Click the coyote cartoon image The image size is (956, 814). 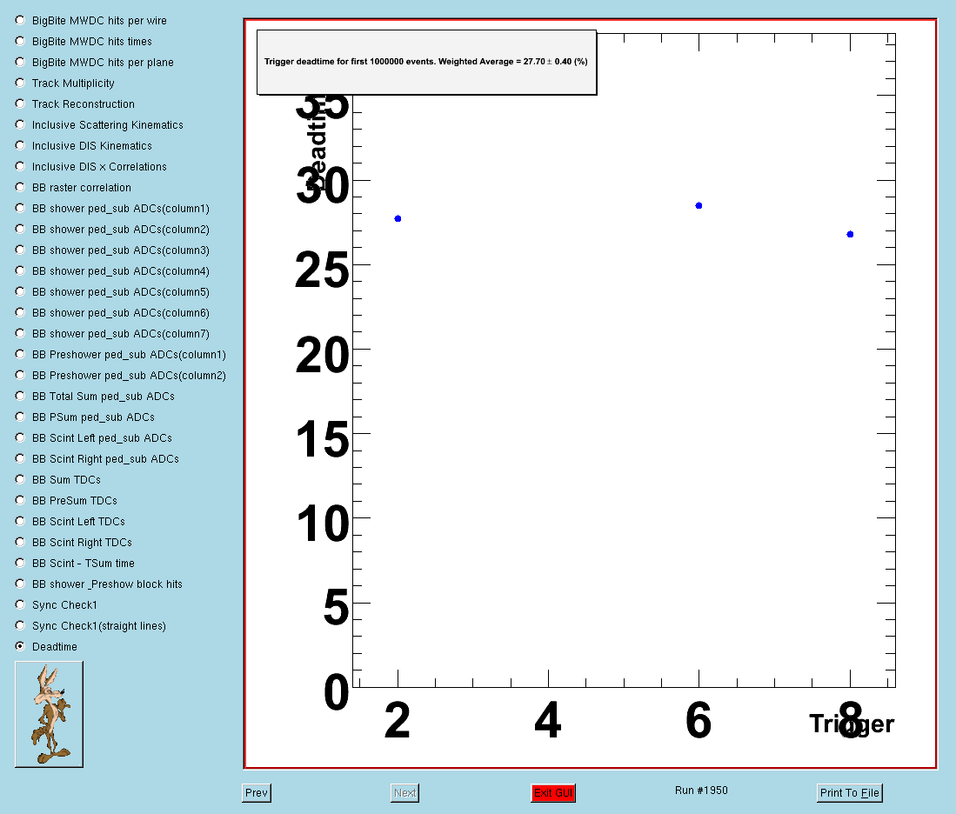pos(49,714)
